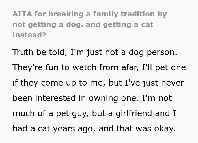Click the word "tradition" in the title
The width and height of the screenshot is (198, 143).
point(138,14)
